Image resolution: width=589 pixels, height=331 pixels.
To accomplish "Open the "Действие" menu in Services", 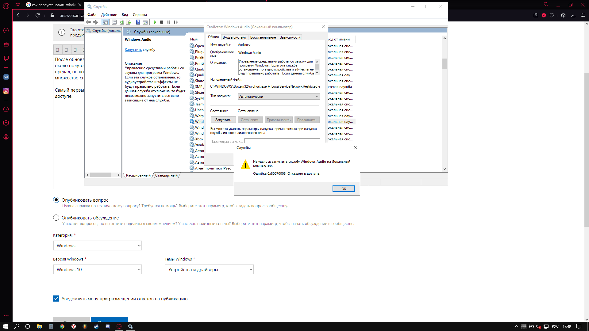I will click(x=109, y=15).
